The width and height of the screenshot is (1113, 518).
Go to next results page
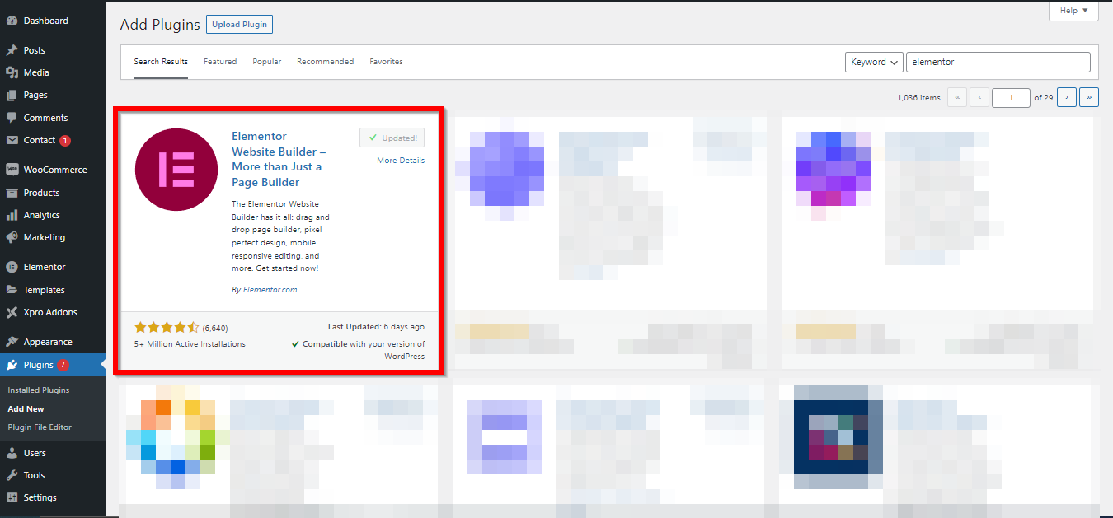coord(1067,97)
